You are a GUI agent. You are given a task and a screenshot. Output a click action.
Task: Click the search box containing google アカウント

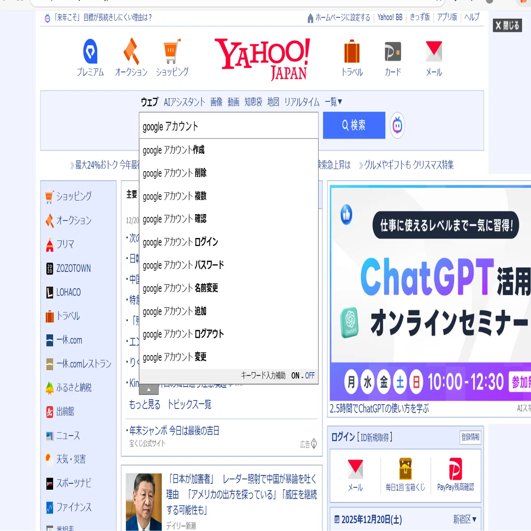[x=229, y=126]
